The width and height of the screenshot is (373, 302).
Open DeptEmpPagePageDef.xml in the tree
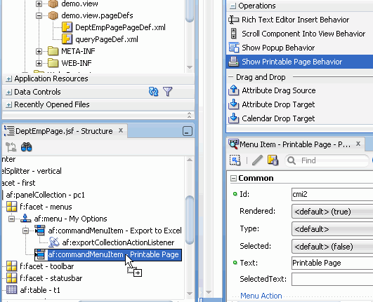coord(120,27)
